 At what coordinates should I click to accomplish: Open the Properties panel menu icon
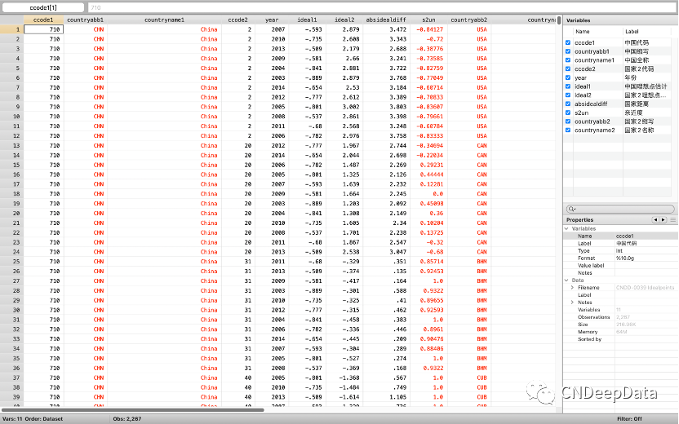coord(673,220)
